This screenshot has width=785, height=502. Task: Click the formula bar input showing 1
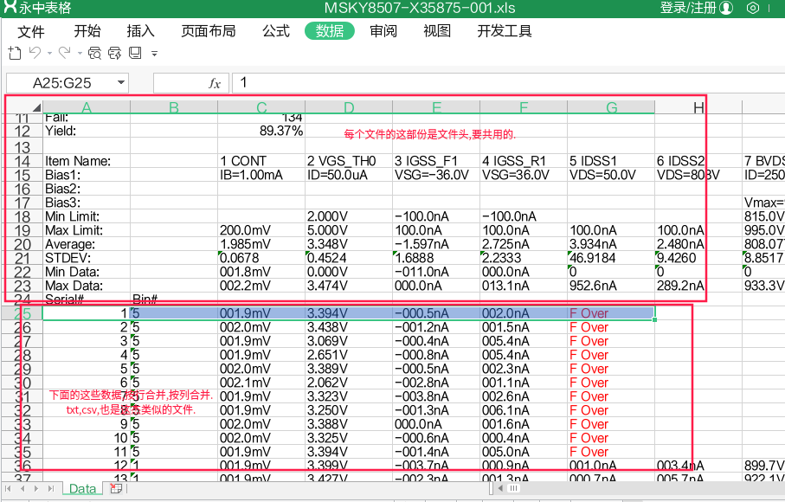pos(508,83)
